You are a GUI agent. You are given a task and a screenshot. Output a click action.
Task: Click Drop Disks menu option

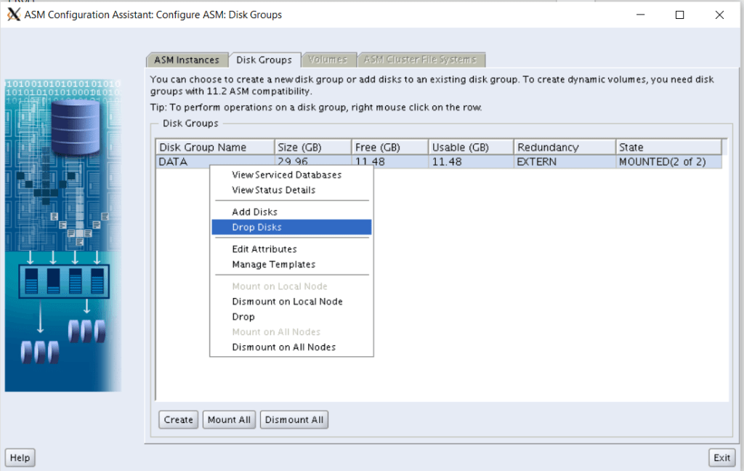tap(256, 227)
